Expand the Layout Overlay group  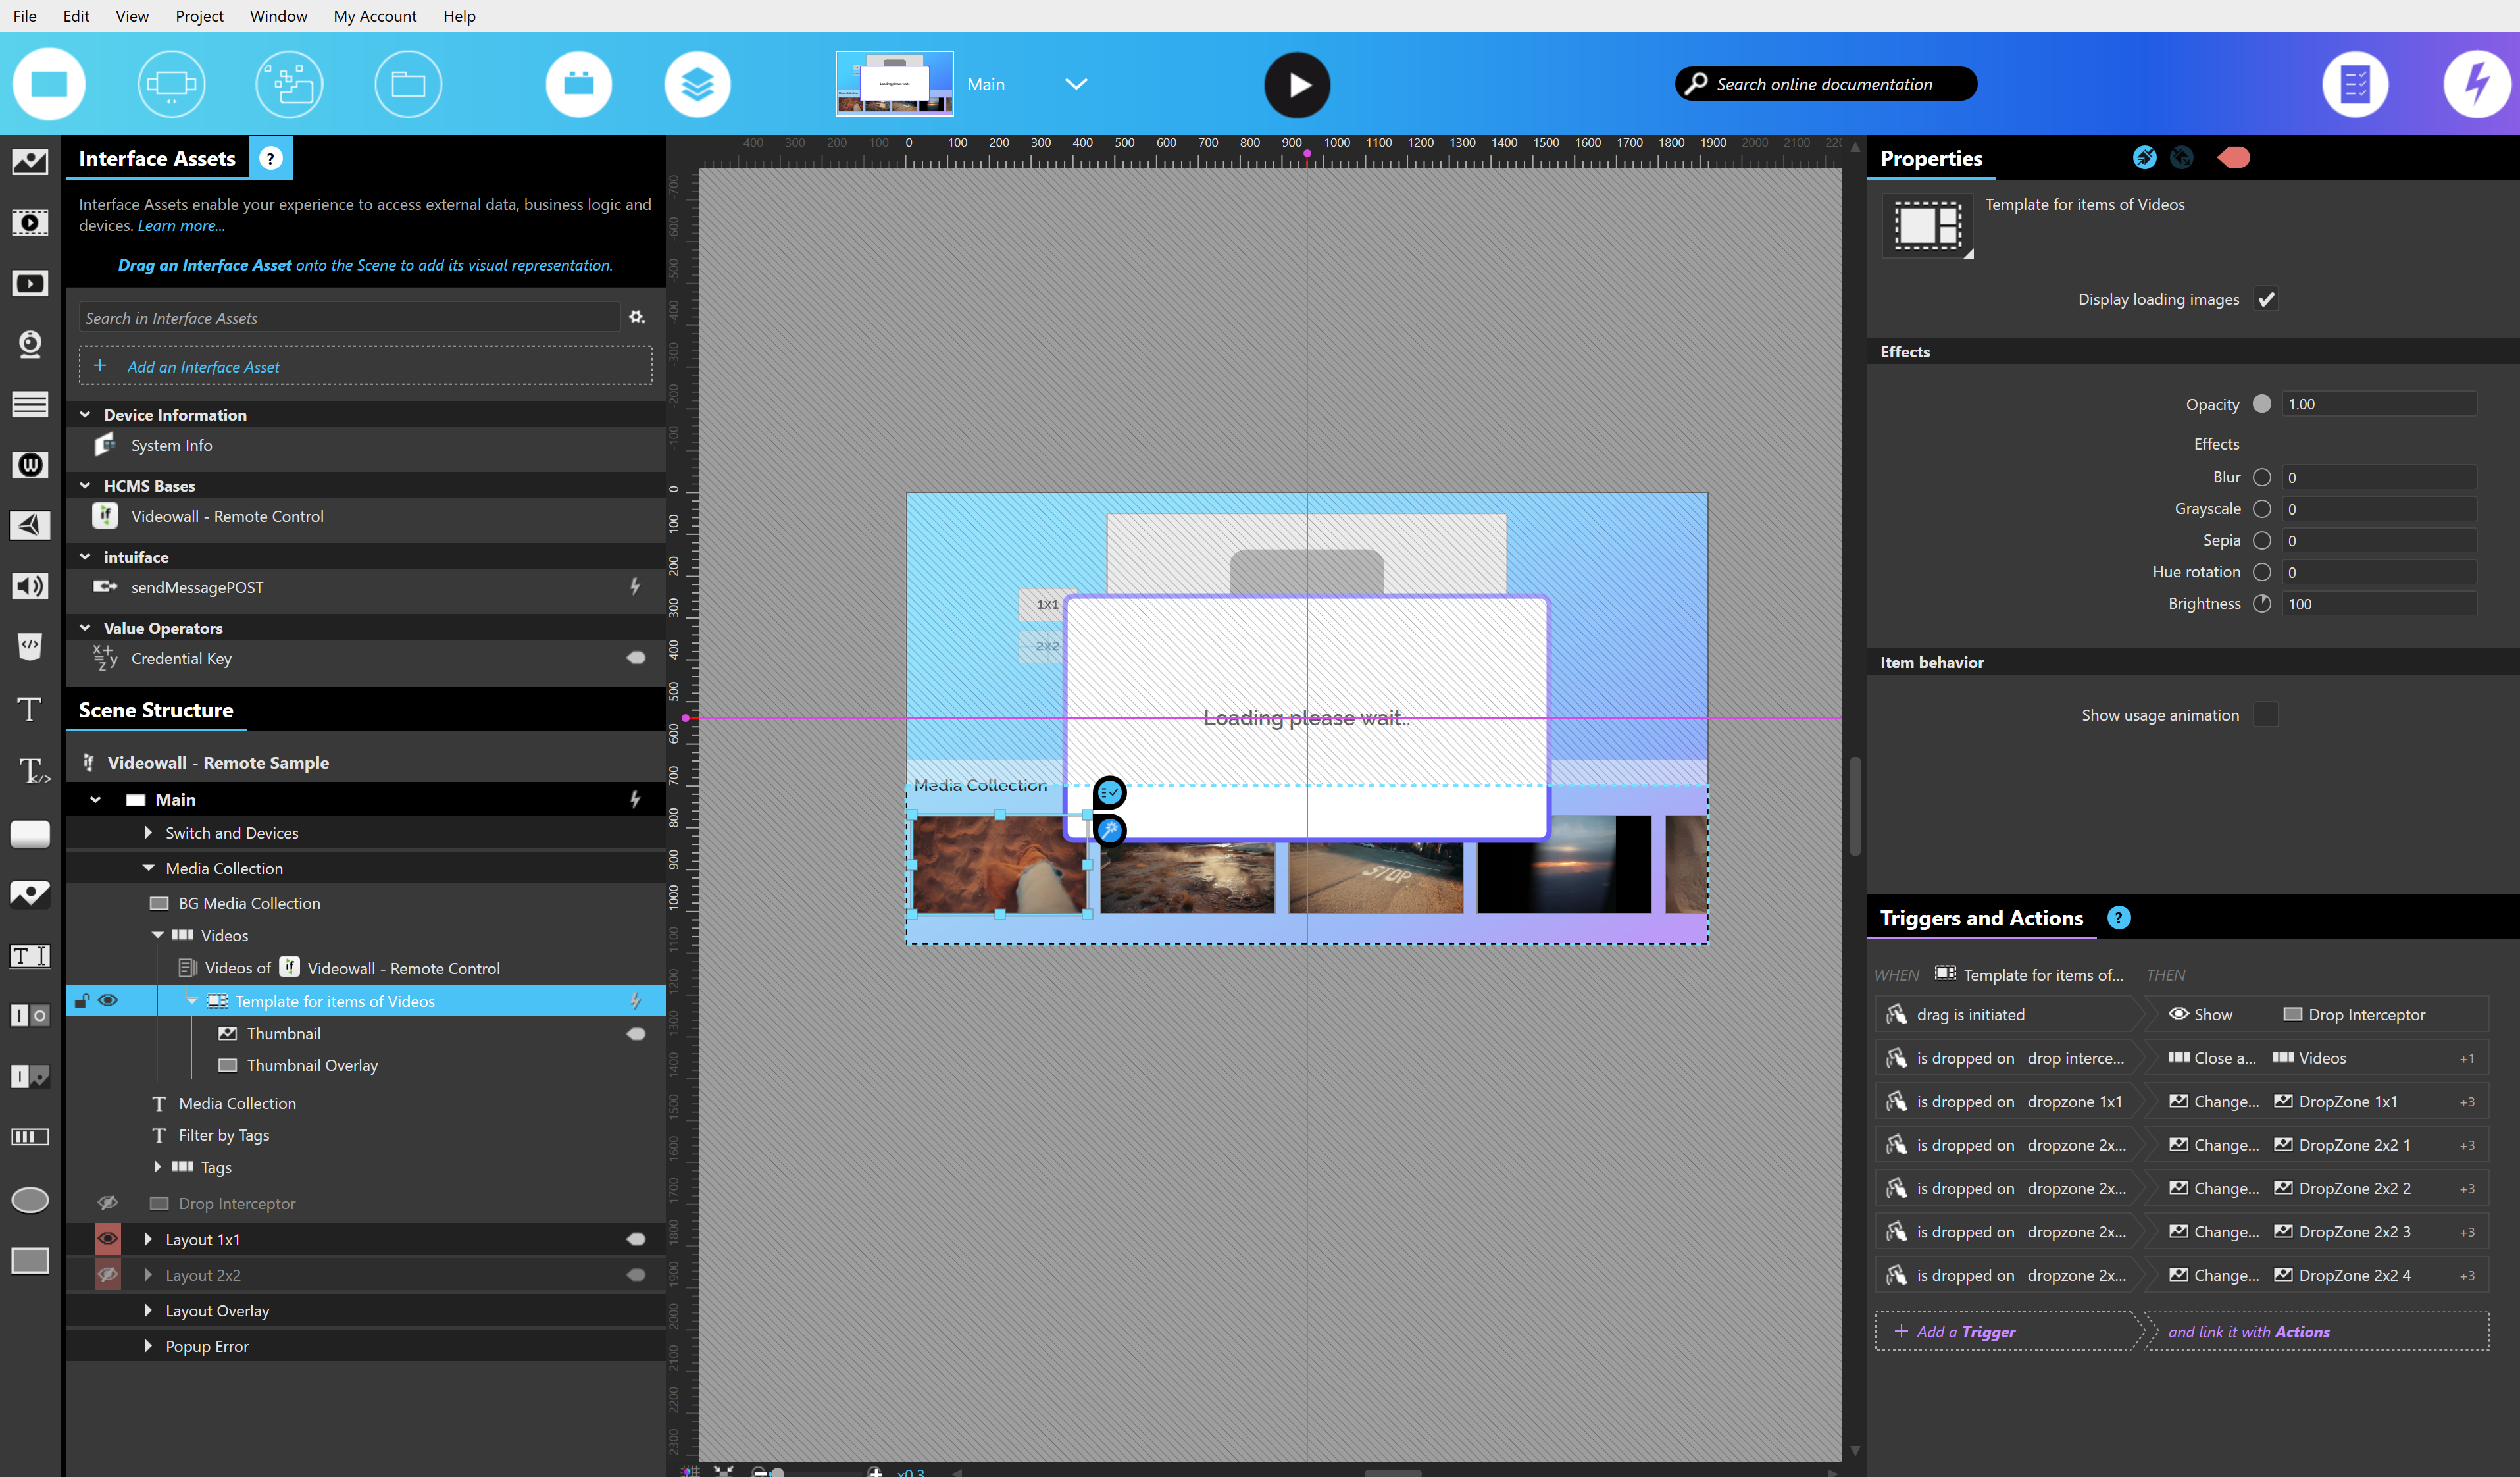[x=148, y=1310]
